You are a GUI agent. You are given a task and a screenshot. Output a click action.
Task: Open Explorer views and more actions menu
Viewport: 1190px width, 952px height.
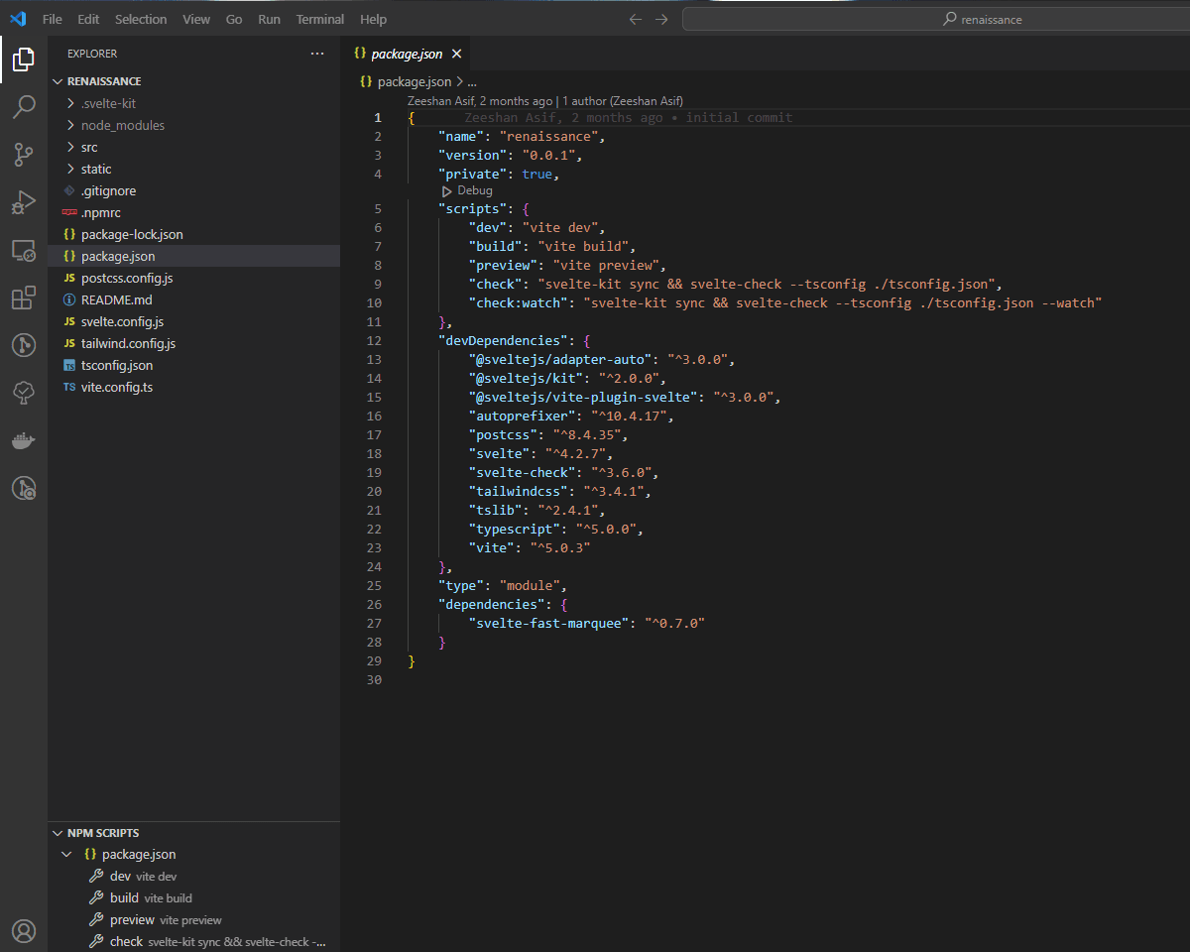point(316,54)
